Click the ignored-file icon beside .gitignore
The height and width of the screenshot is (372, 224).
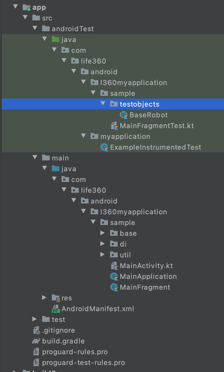[x=37, y=330]
